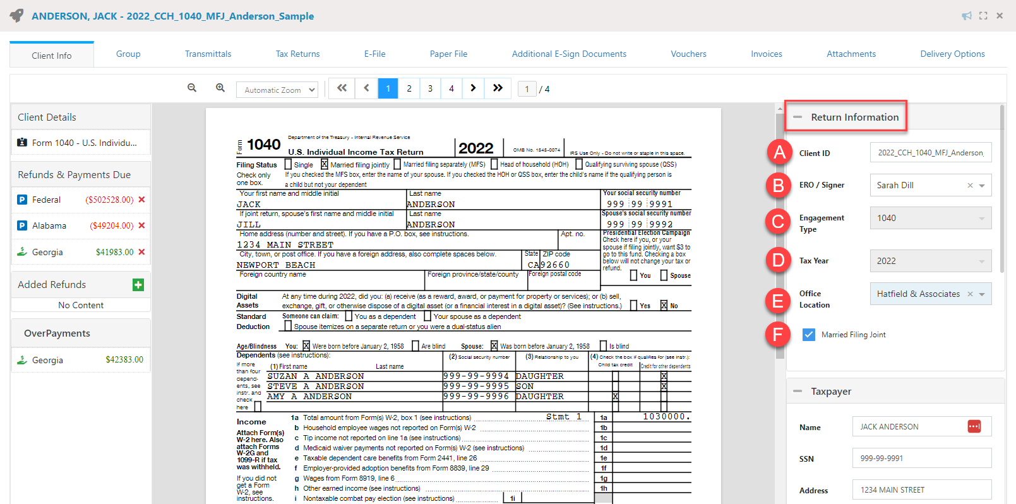Clear the Hatfield & Associates office selection
Screen dimensions: 1016x504
click(x=970, y=294)
